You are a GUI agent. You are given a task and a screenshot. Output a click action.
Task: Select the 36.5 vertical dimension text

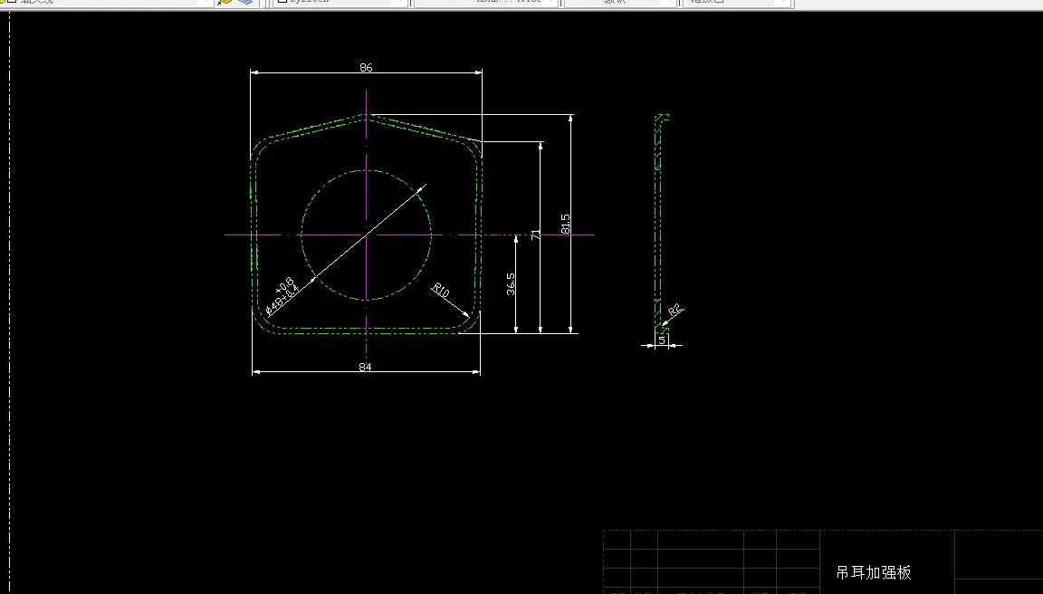pyautogui.click(x=511, y=283)
